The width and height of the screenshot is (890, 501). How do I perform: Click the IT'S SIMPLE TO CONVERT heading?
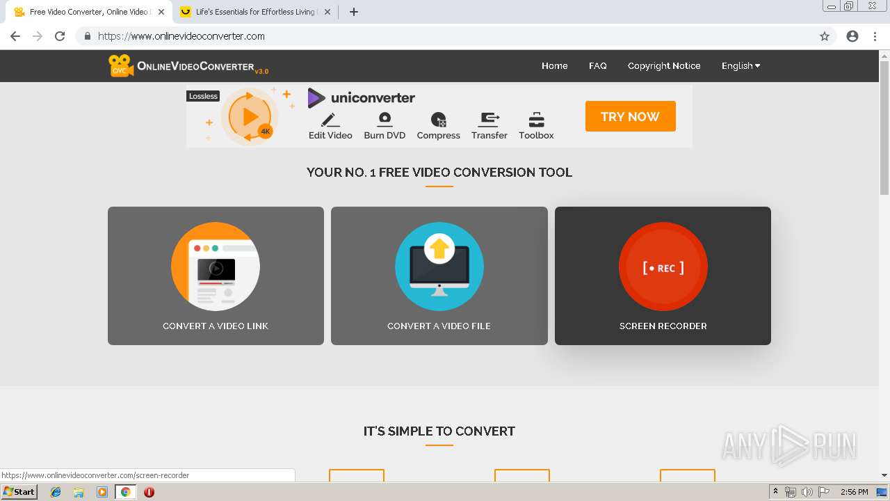[x=439, y=431]
